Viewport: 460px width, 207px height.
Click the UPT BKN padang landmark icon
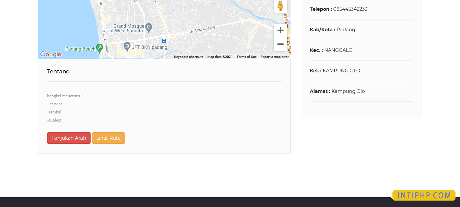tap(127, 46)
